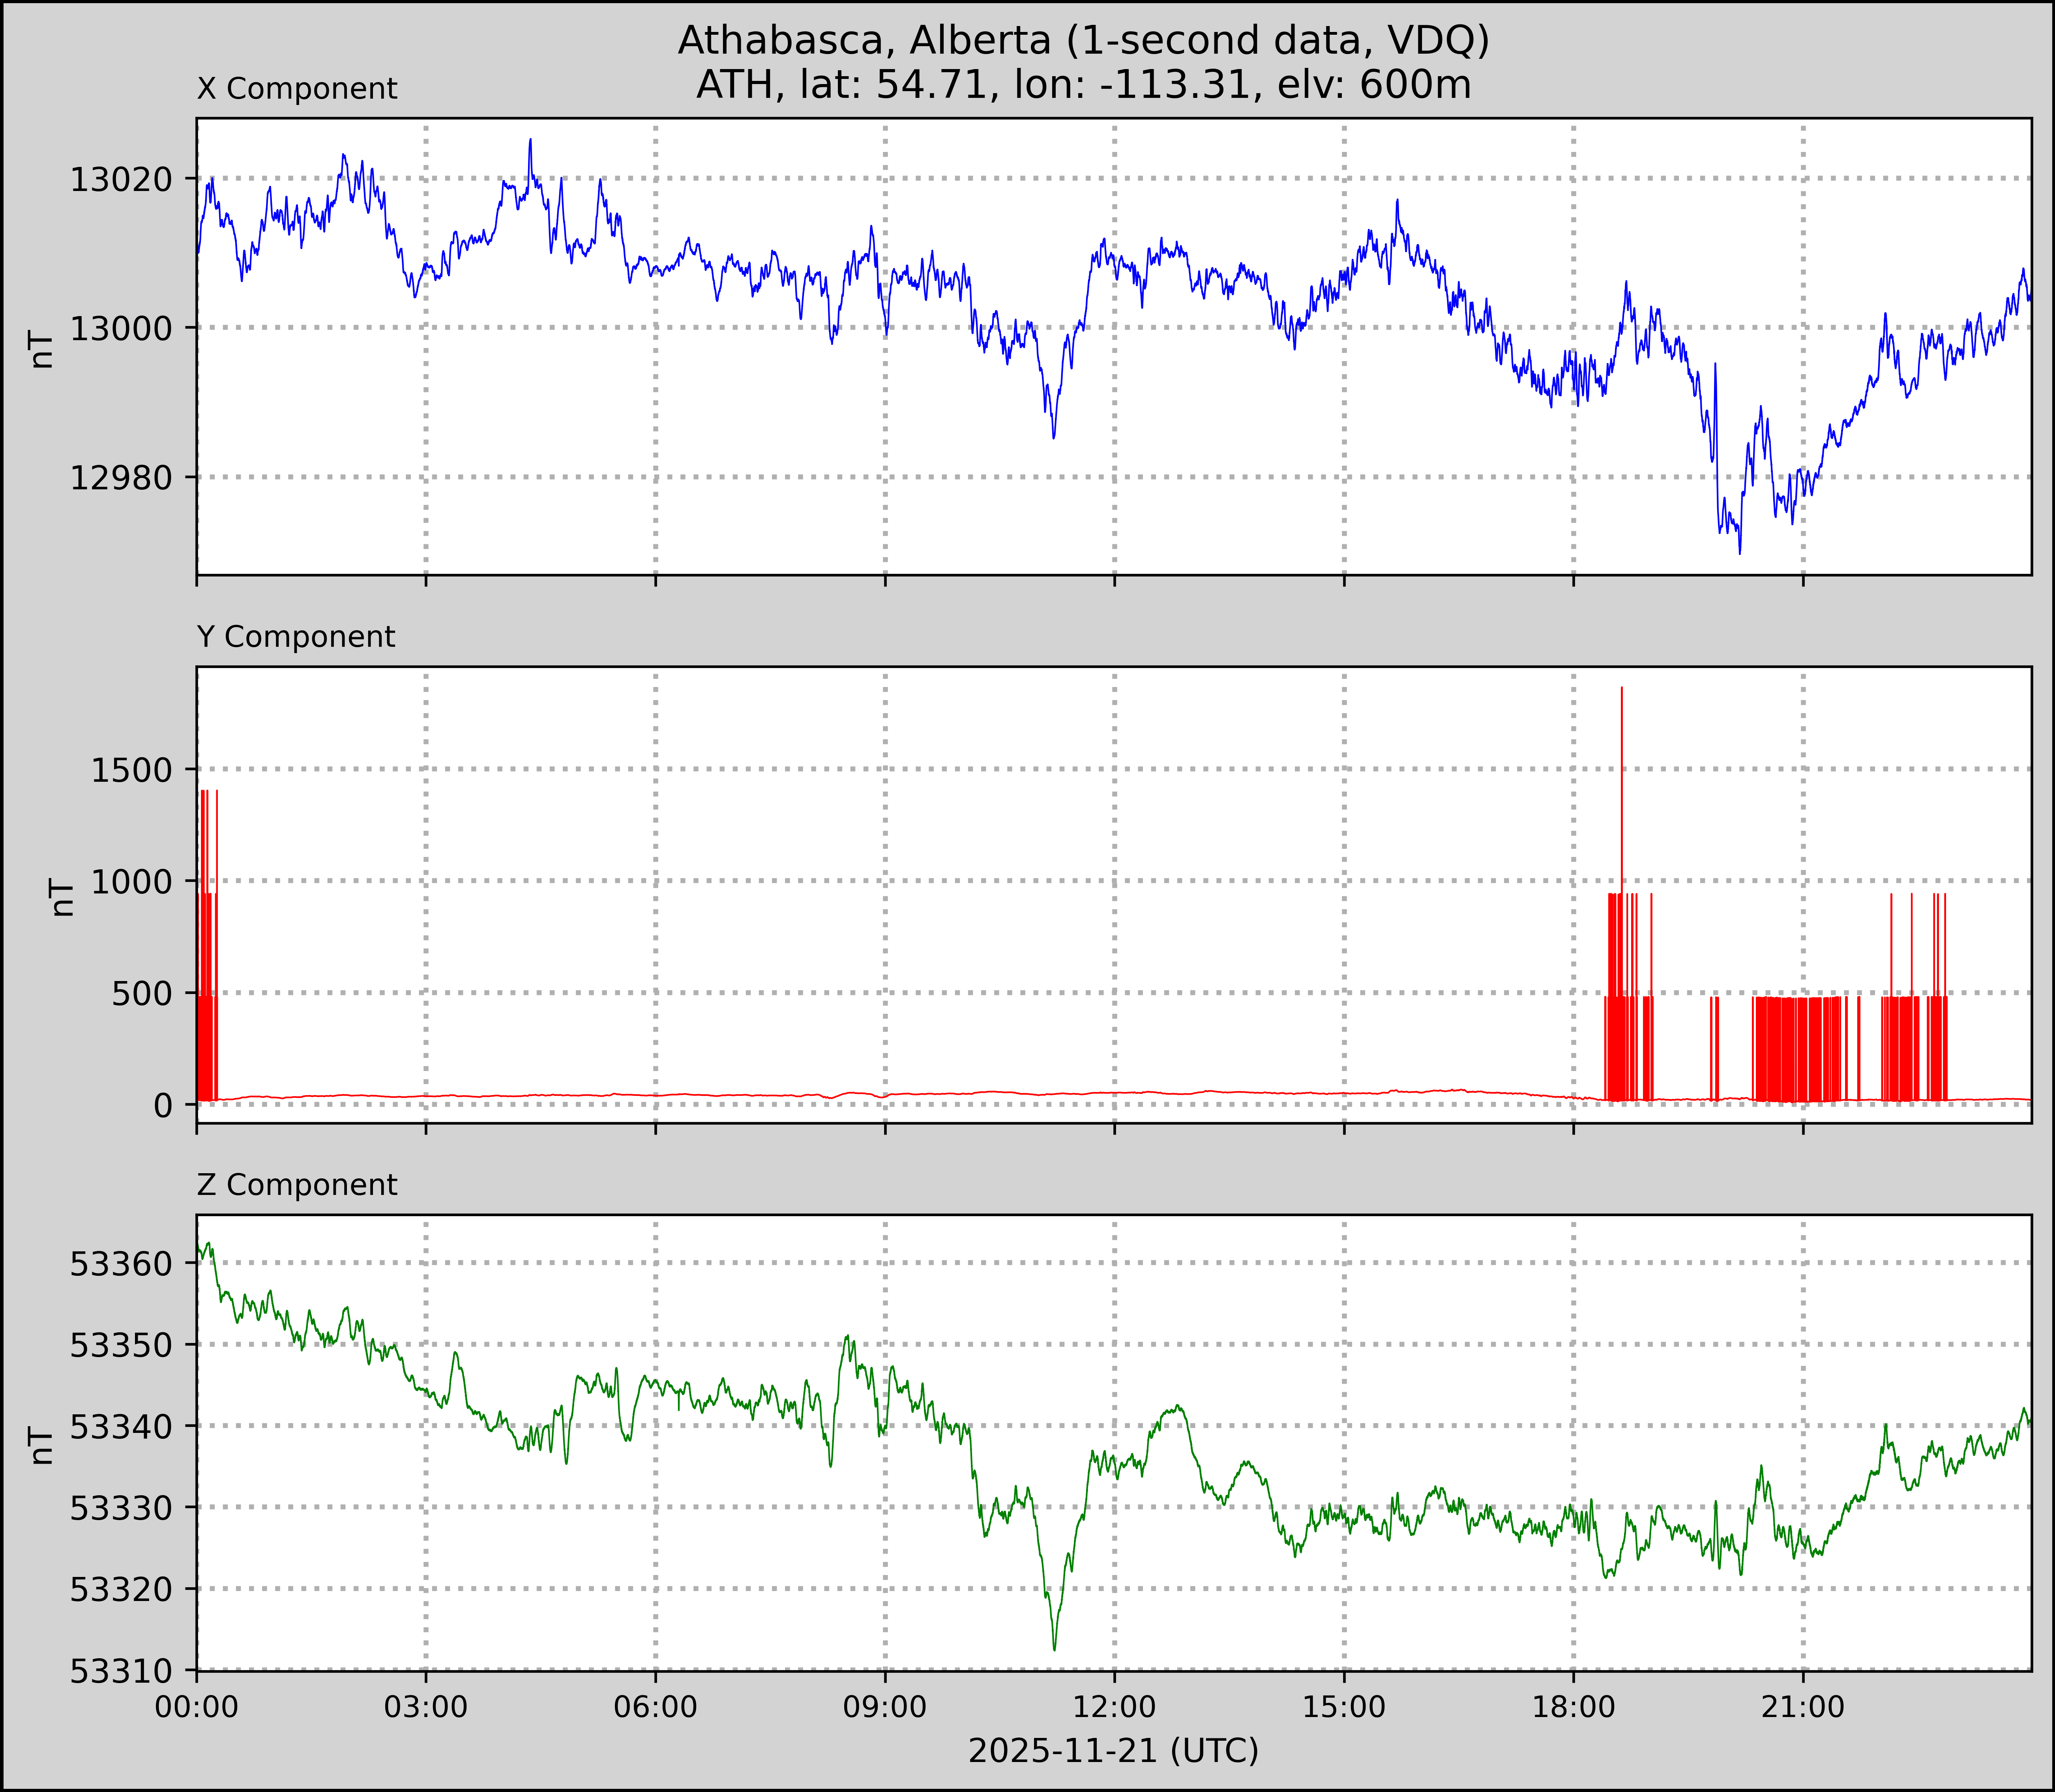Click the Z Component panel label
2055x1792 pixels.
pos(297,1185)
